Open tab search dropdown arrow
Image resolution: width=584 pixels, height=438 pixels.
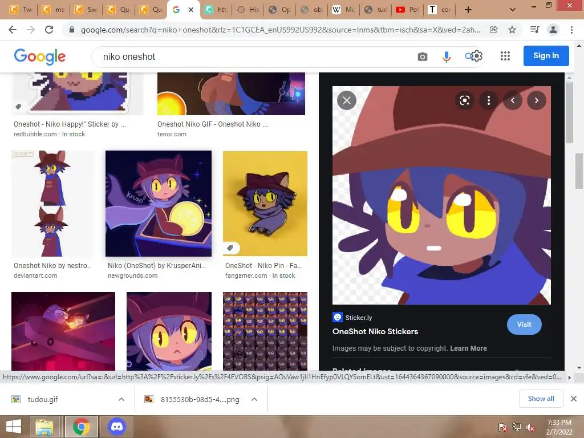coord(513,10)
